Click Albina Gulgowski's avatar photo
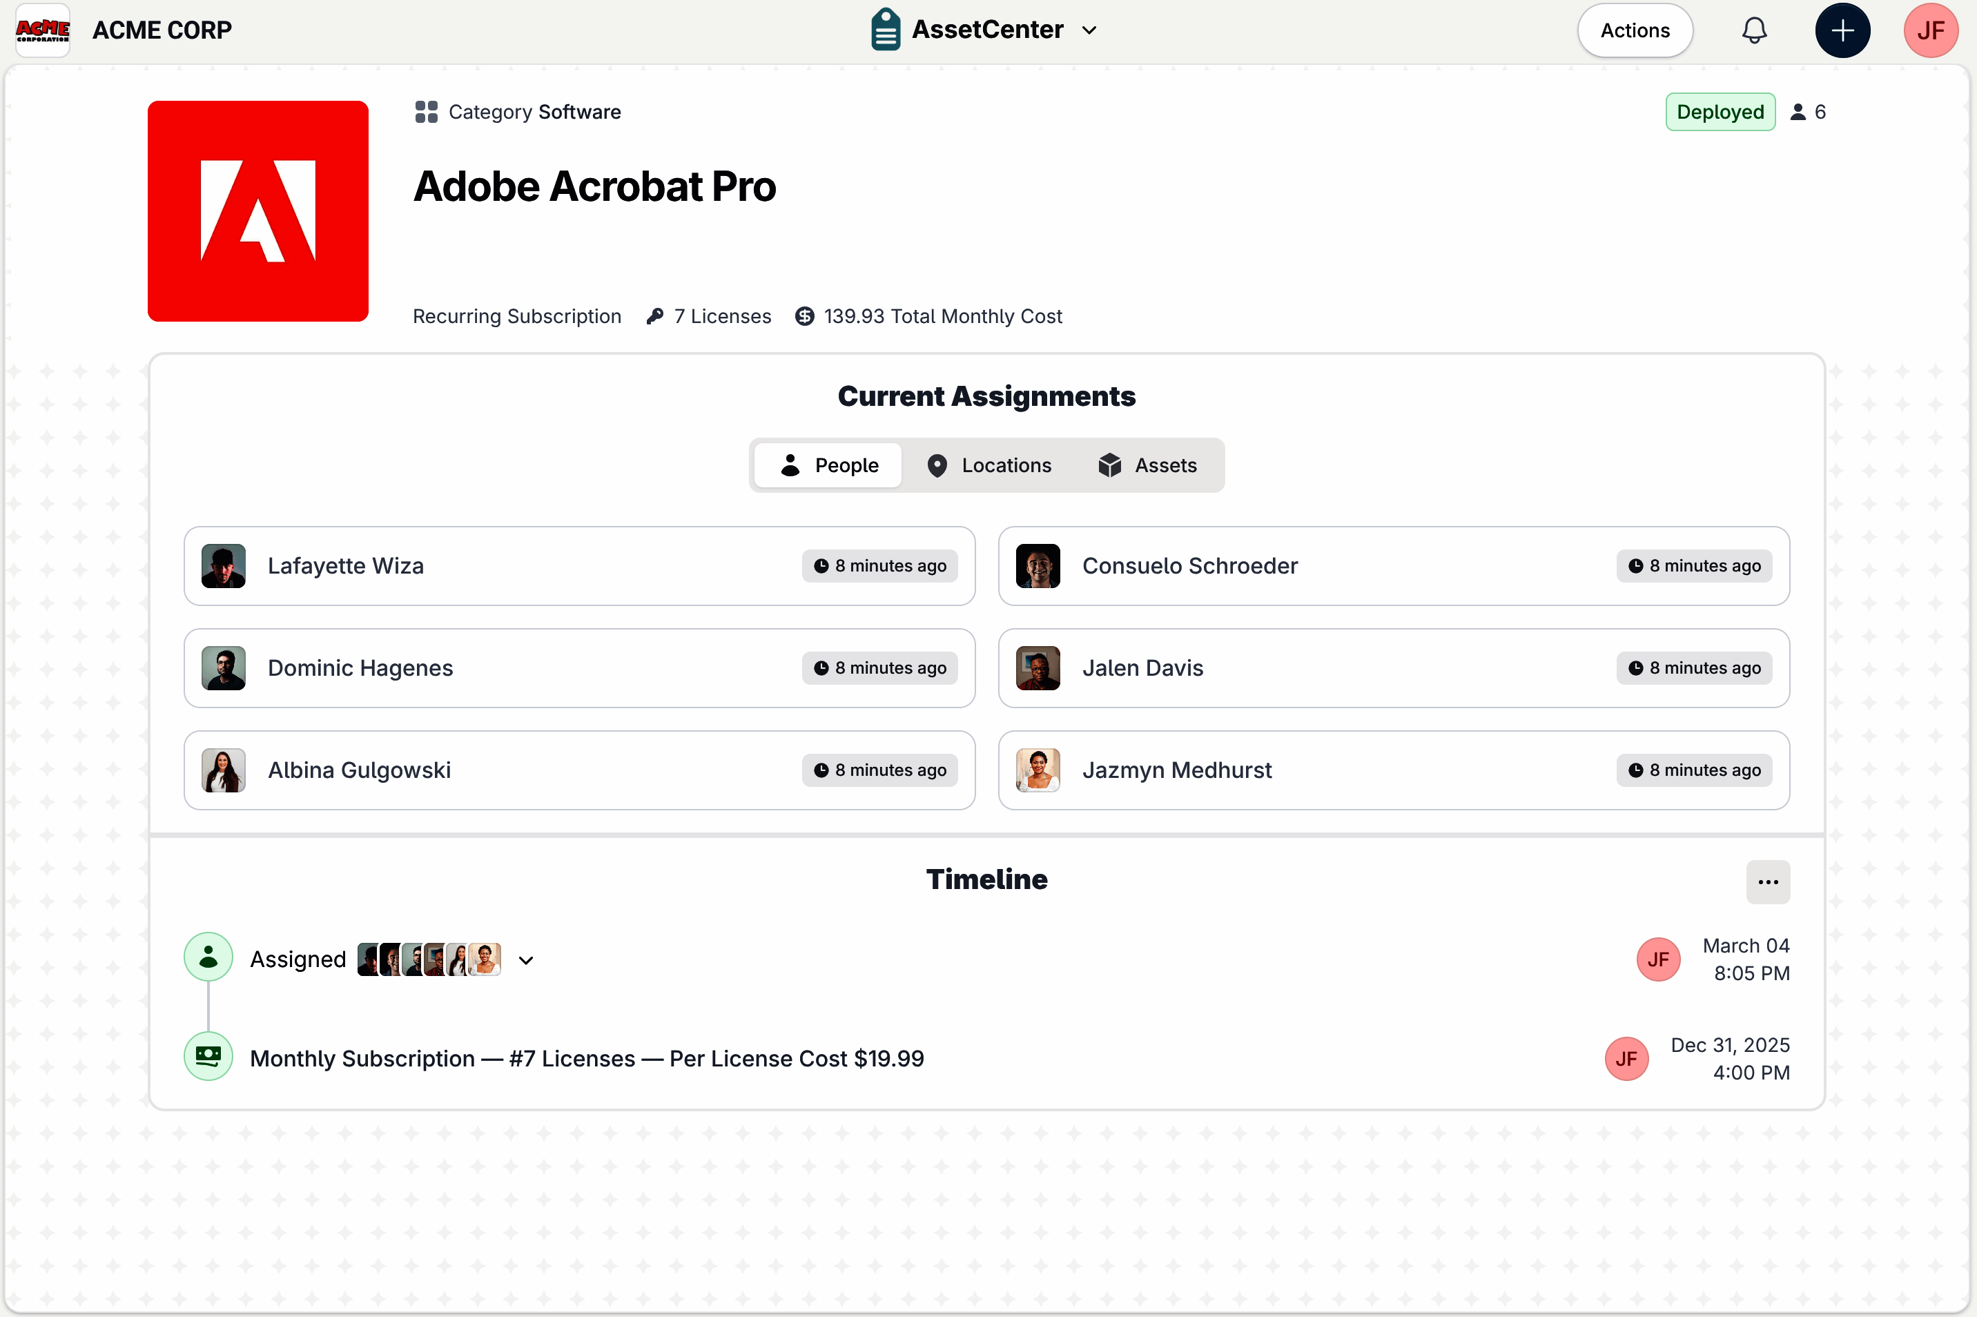Image resolution: width=1977 pixels, height=1317 pixels. [224, 770]
